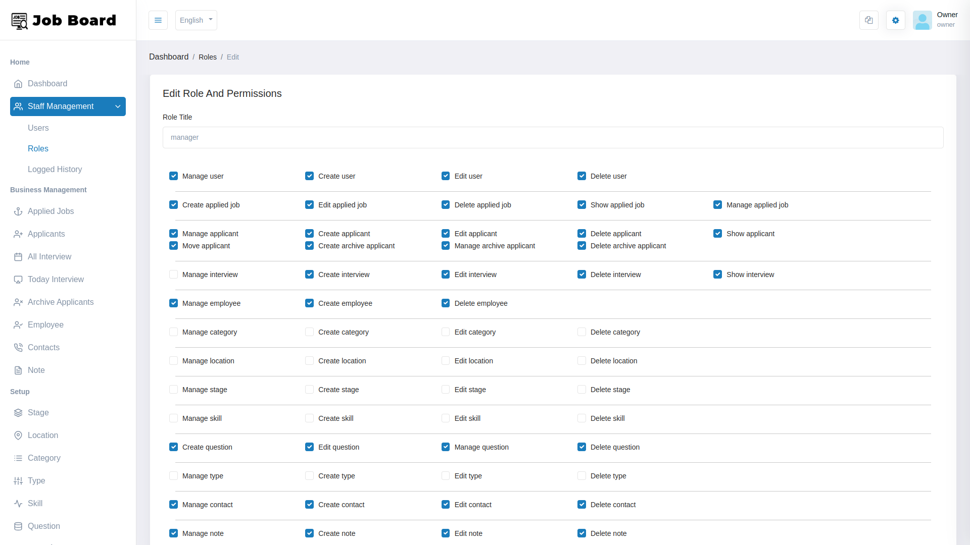
Task: Toggle the sidebar with hamburger menu
Action: 158,20
